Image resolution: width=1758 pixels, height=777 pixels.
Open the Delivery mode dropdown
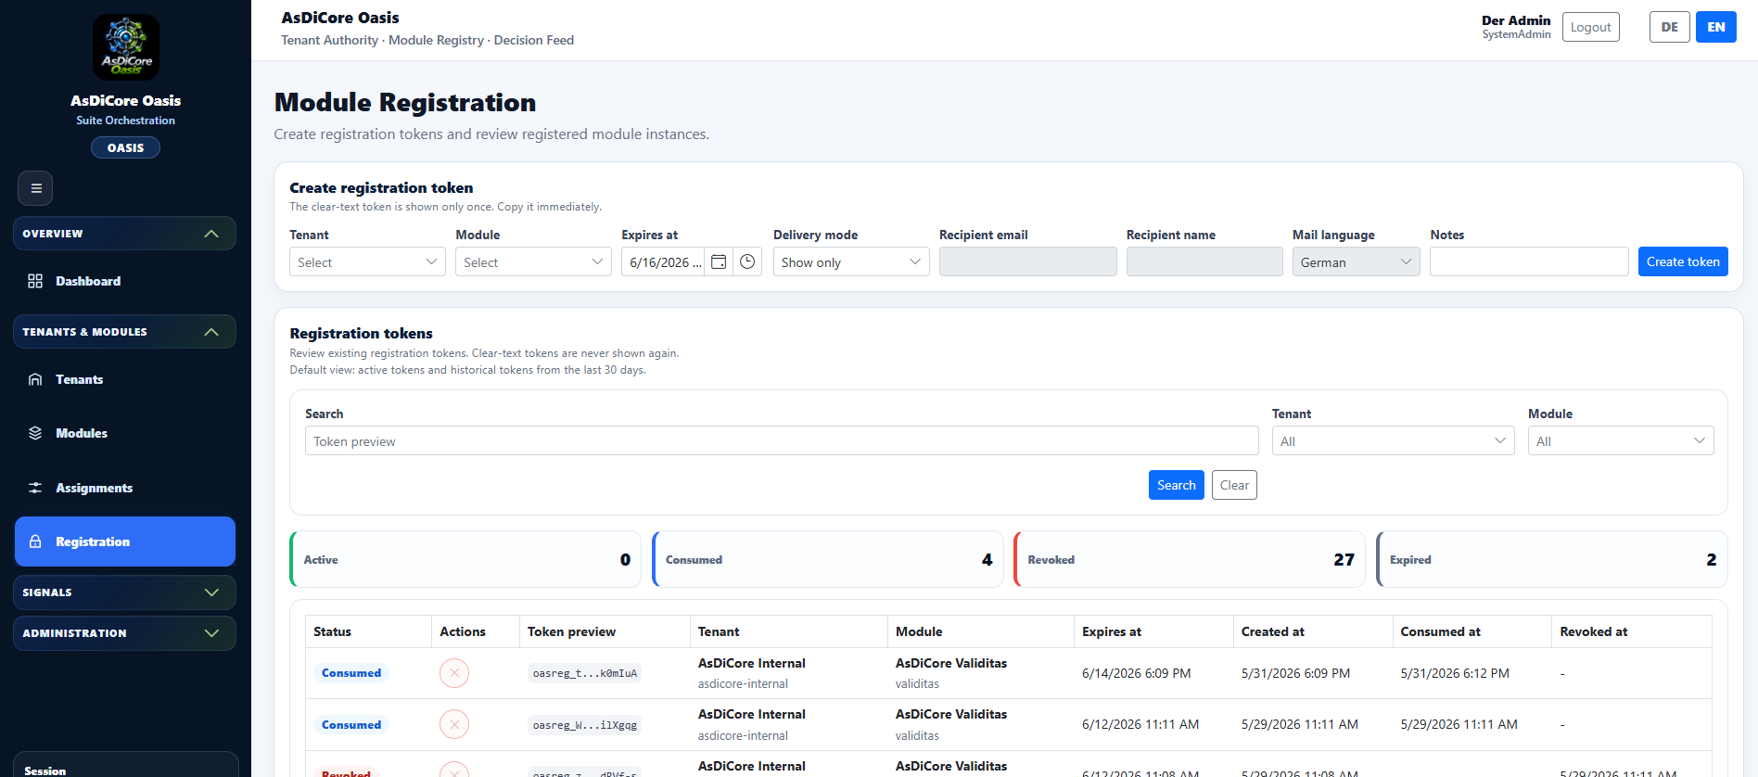click(x=851, y=262)
